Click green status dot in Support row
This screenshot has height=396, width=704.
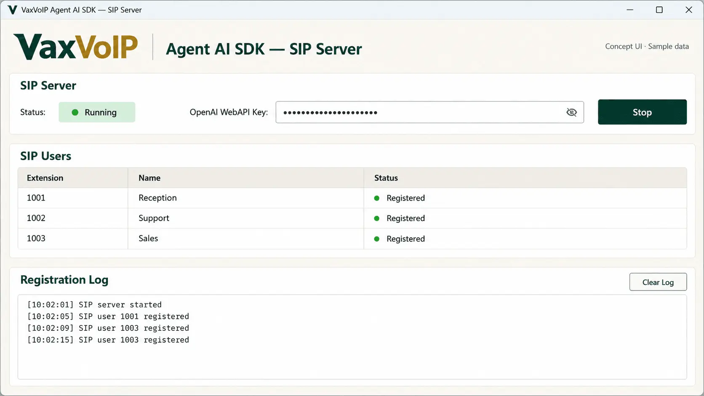click(x=377, y=218)
